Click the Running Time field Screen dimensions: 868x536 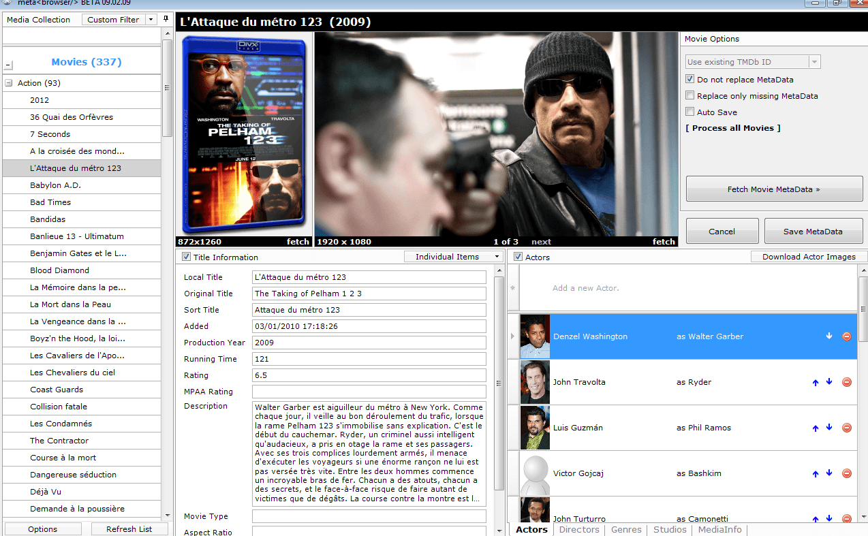tap(369, 359)
